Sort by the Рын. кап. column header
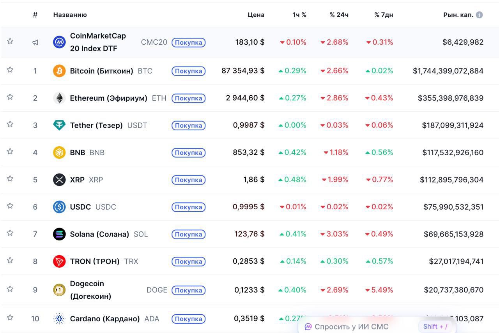Viewport: 499px width, 333px height. pyautogui.click(x=458, y=15)
